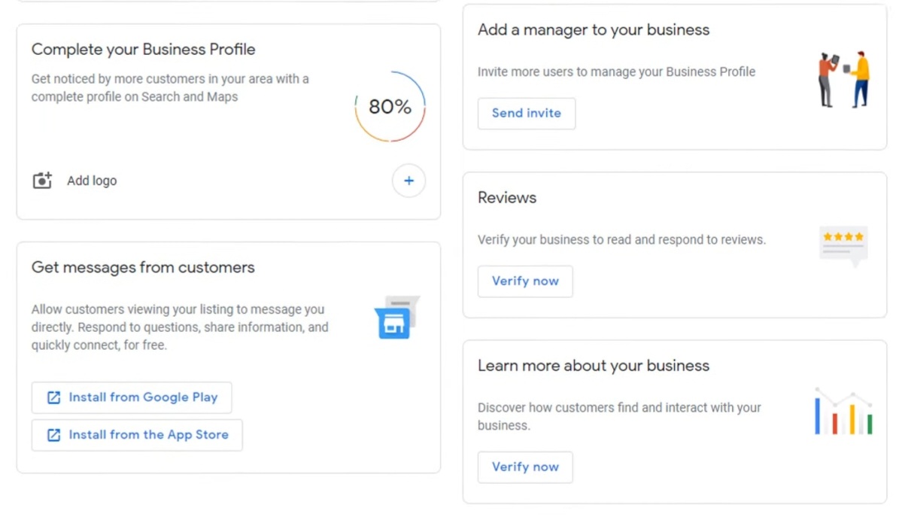The height and width of the screenshot is (517, 905).
Task: Click the "Add a manager to your business" heading
Action: click(x=594, y=29)
